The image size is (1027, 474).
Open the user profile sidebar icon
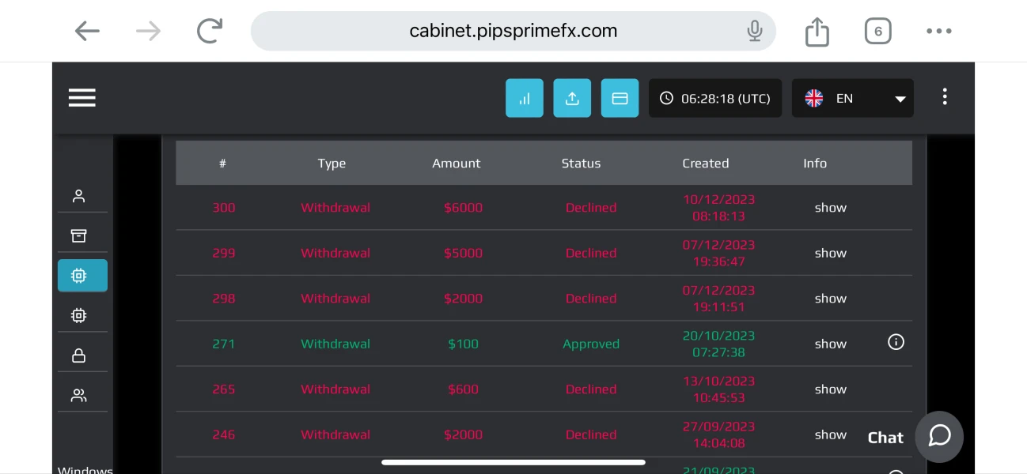[78, 196]
